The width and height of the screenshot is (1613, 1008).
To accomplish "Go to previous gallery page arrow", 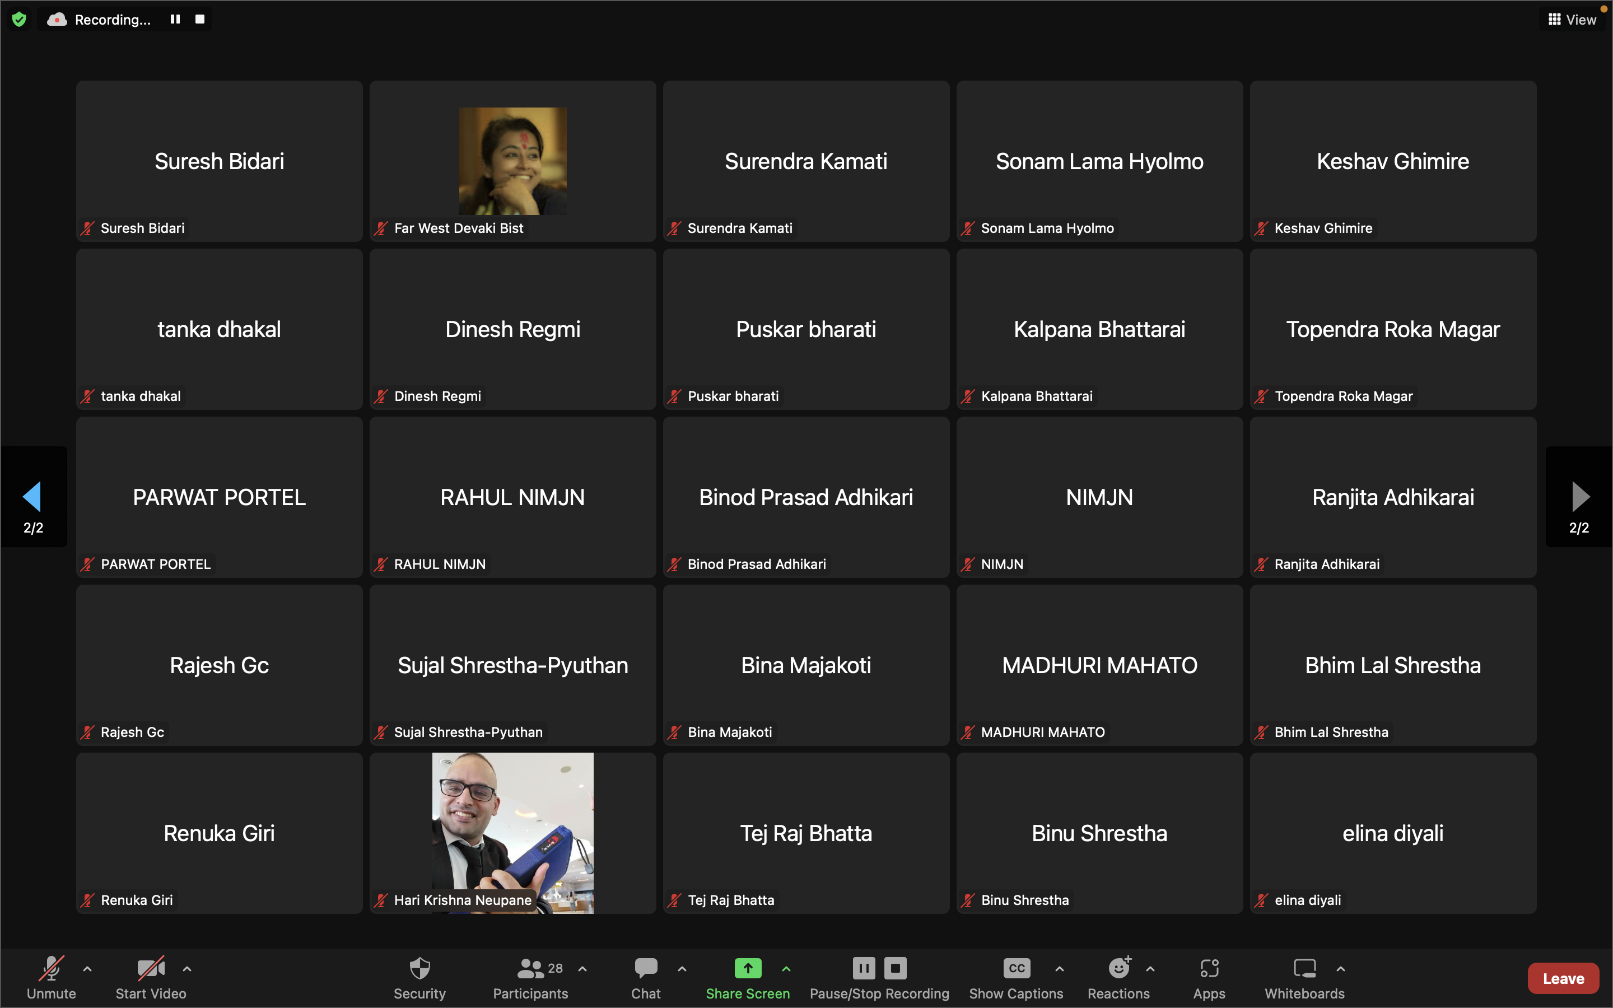I will [x=32, y=497].
